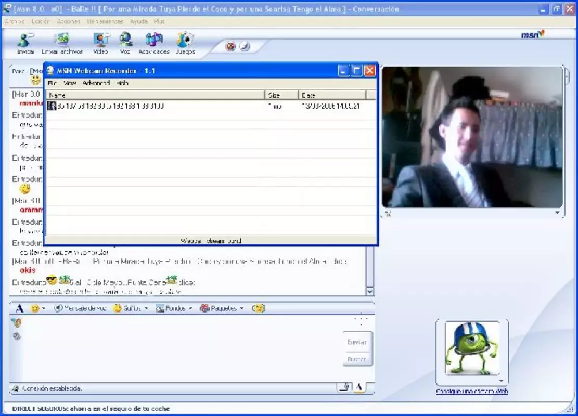Click 'Conexión establecida' status text
578x416 pixels.
click(52, 388)
